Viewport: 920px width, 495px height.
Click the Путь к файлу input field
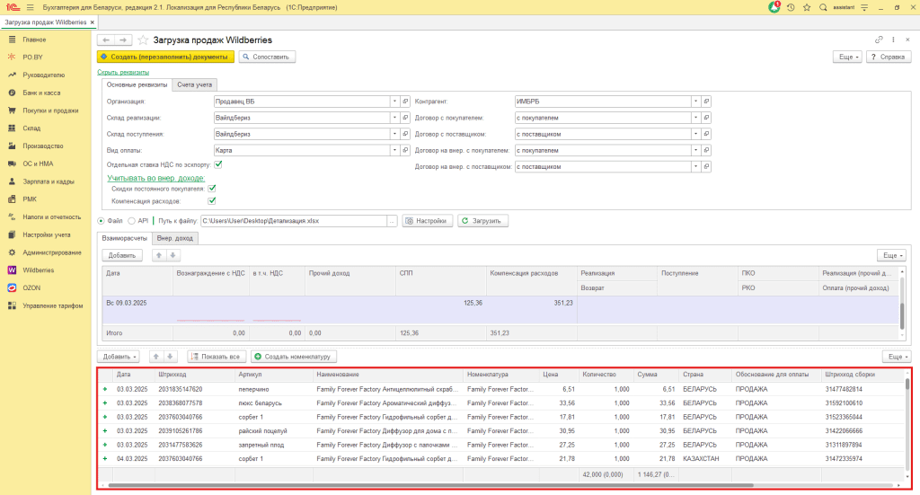(293, 220)
